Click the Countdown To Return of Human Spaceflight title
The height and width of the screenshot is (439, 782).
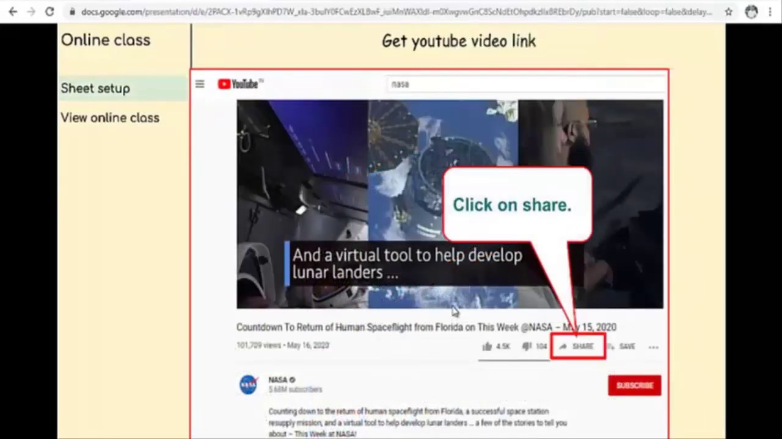426,327
